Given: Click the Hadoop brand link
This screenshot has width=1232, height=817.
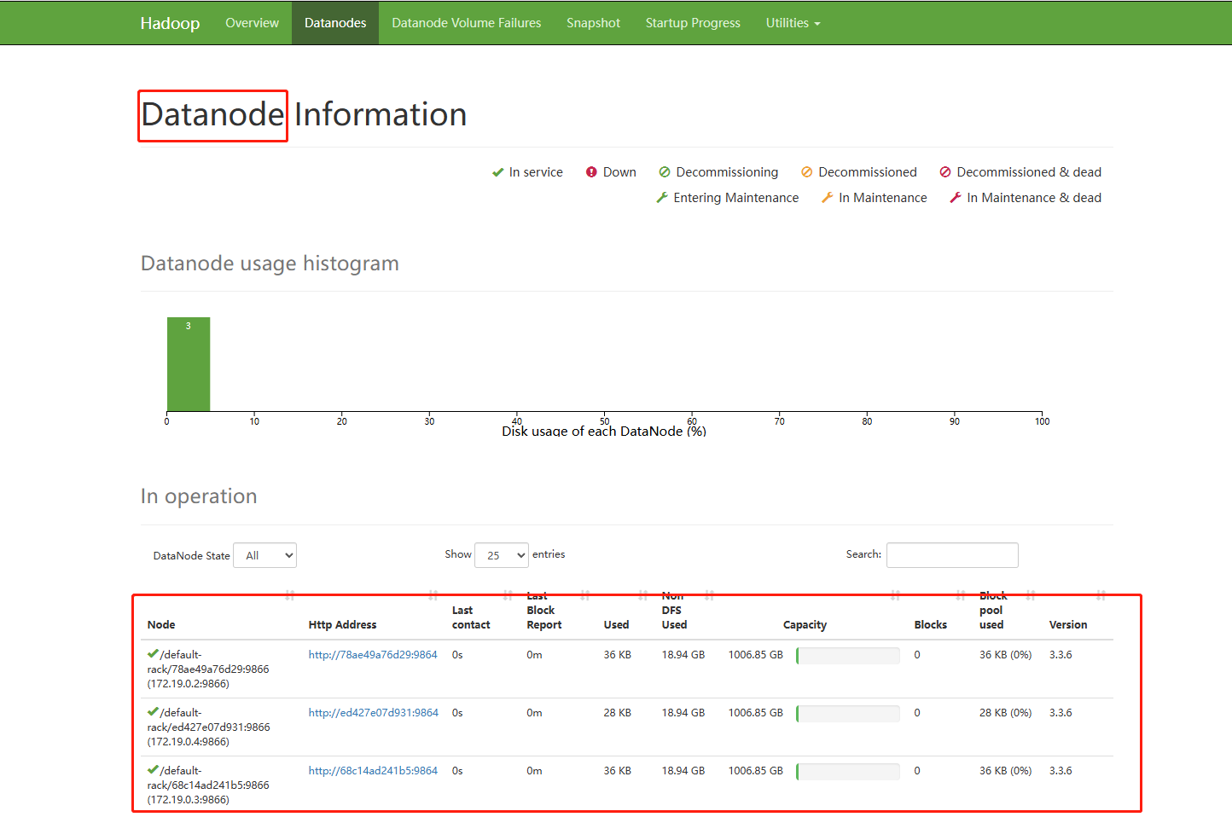Looking at the screenshot, I should point(169,23).
